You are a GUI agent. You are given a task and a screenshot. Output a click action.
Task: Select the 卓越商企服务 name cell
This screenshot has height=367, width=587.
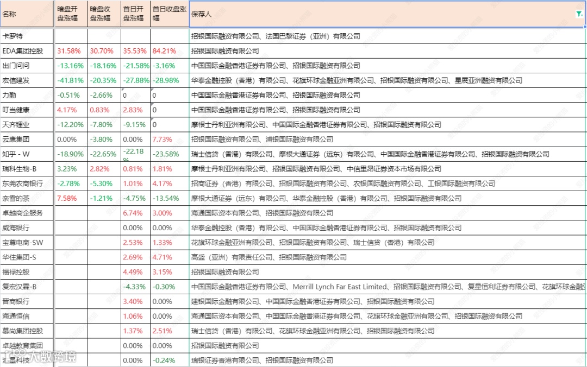pos(27,213)
